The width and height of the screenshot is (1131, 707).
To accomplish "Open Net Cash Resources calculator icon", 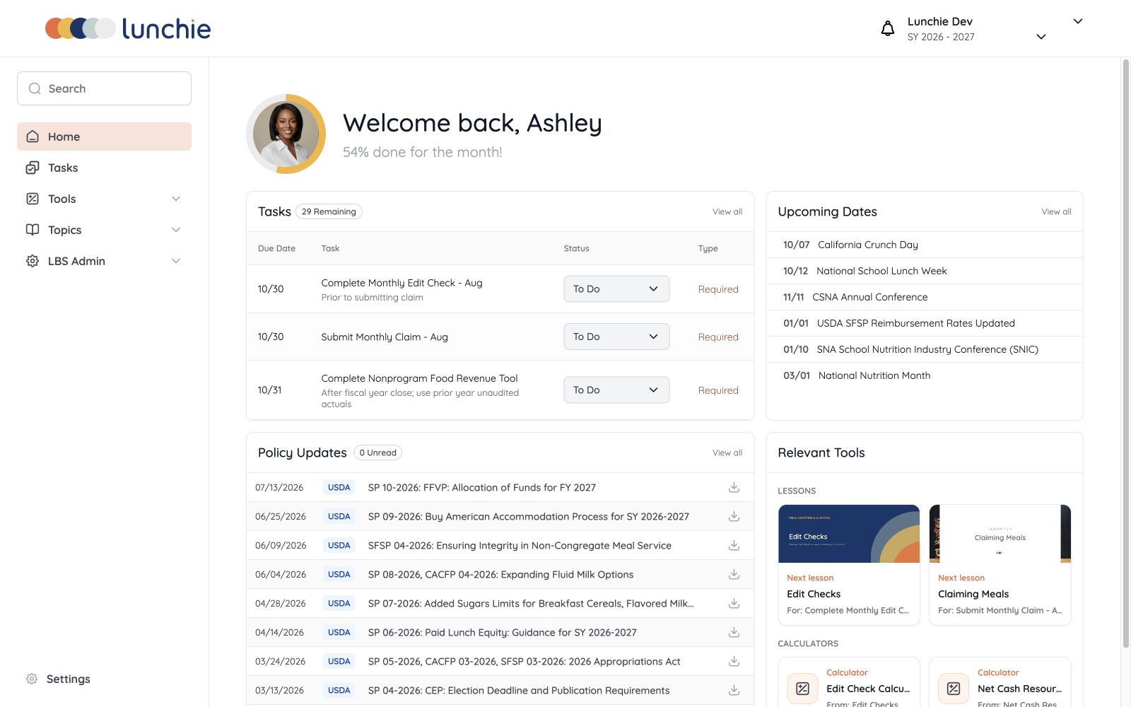I will tap(954, 688).
